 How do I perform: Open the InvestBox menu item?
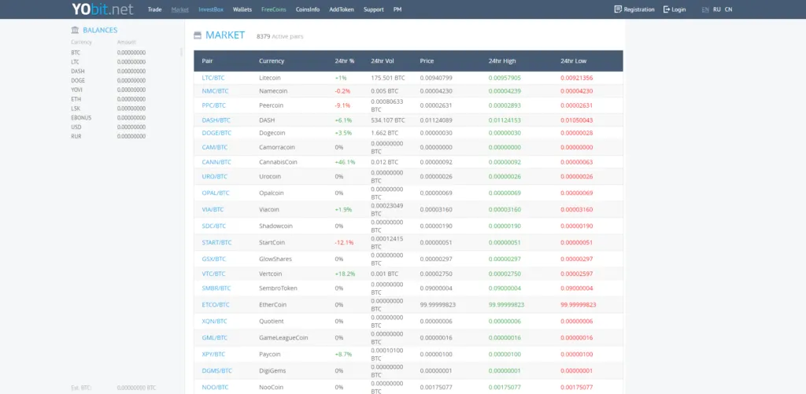[x=211, y=9]
